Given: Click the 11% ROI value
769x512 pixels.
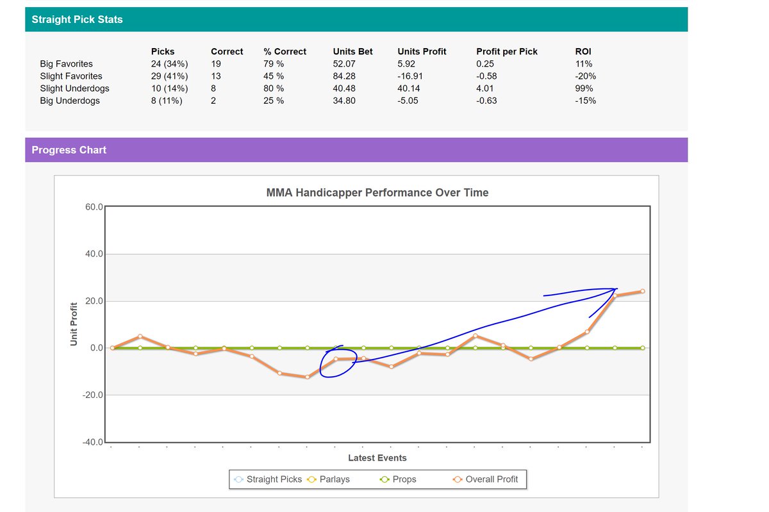Looking at the screenshot, I should click(x=584, y=63).
